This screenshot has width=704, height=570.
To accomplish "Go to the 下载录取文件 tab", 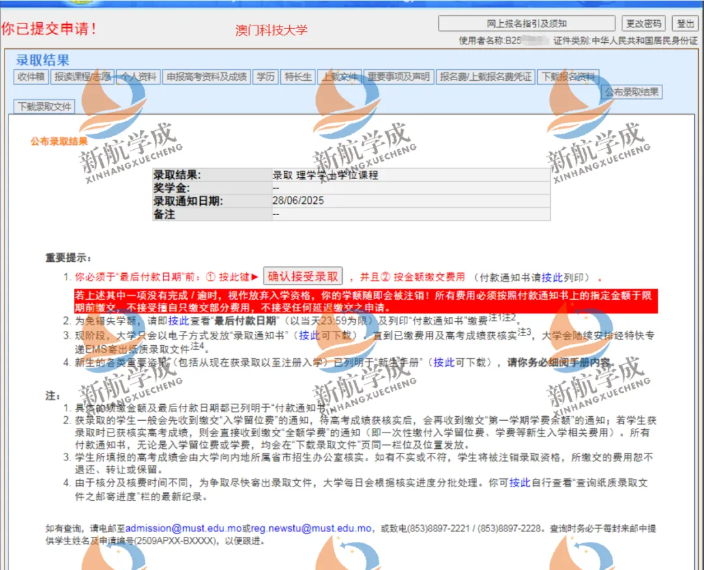I will pos(45,106).
